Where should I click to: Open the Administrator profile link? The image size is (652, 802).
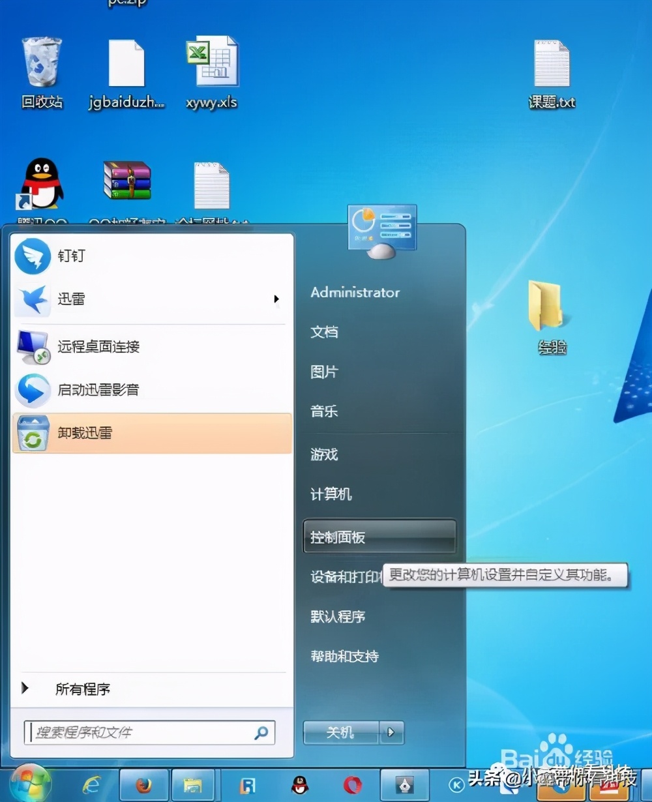tap(355, 292)
